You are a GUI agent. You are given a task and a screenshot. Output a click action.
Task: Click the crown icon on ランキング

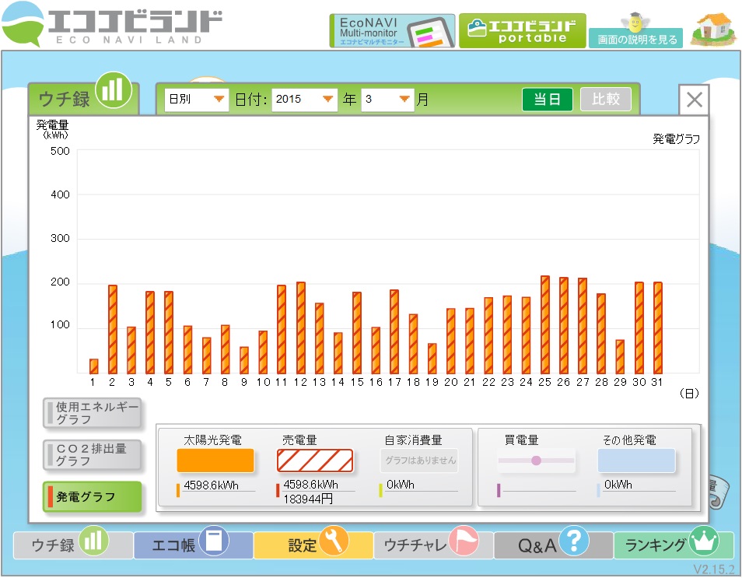tap(704, 540)
